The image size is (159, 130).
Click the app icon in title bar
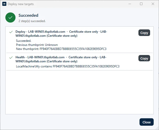[4, 4]
